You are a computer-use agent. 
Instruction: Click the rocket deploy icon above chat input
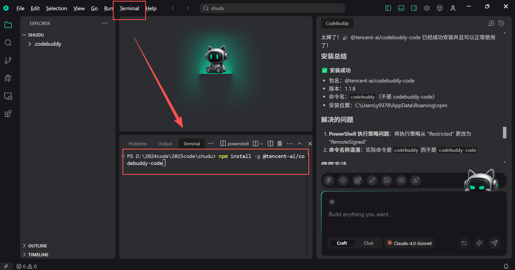click(x=416, y=180)
